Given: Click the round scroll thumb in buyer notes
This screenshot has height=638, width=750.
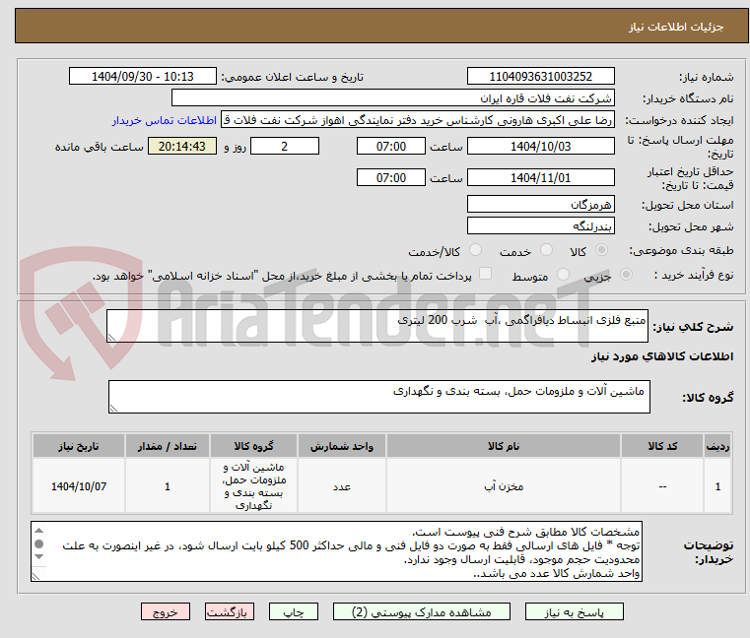Looking at the screenshot, I should [39, 543].
